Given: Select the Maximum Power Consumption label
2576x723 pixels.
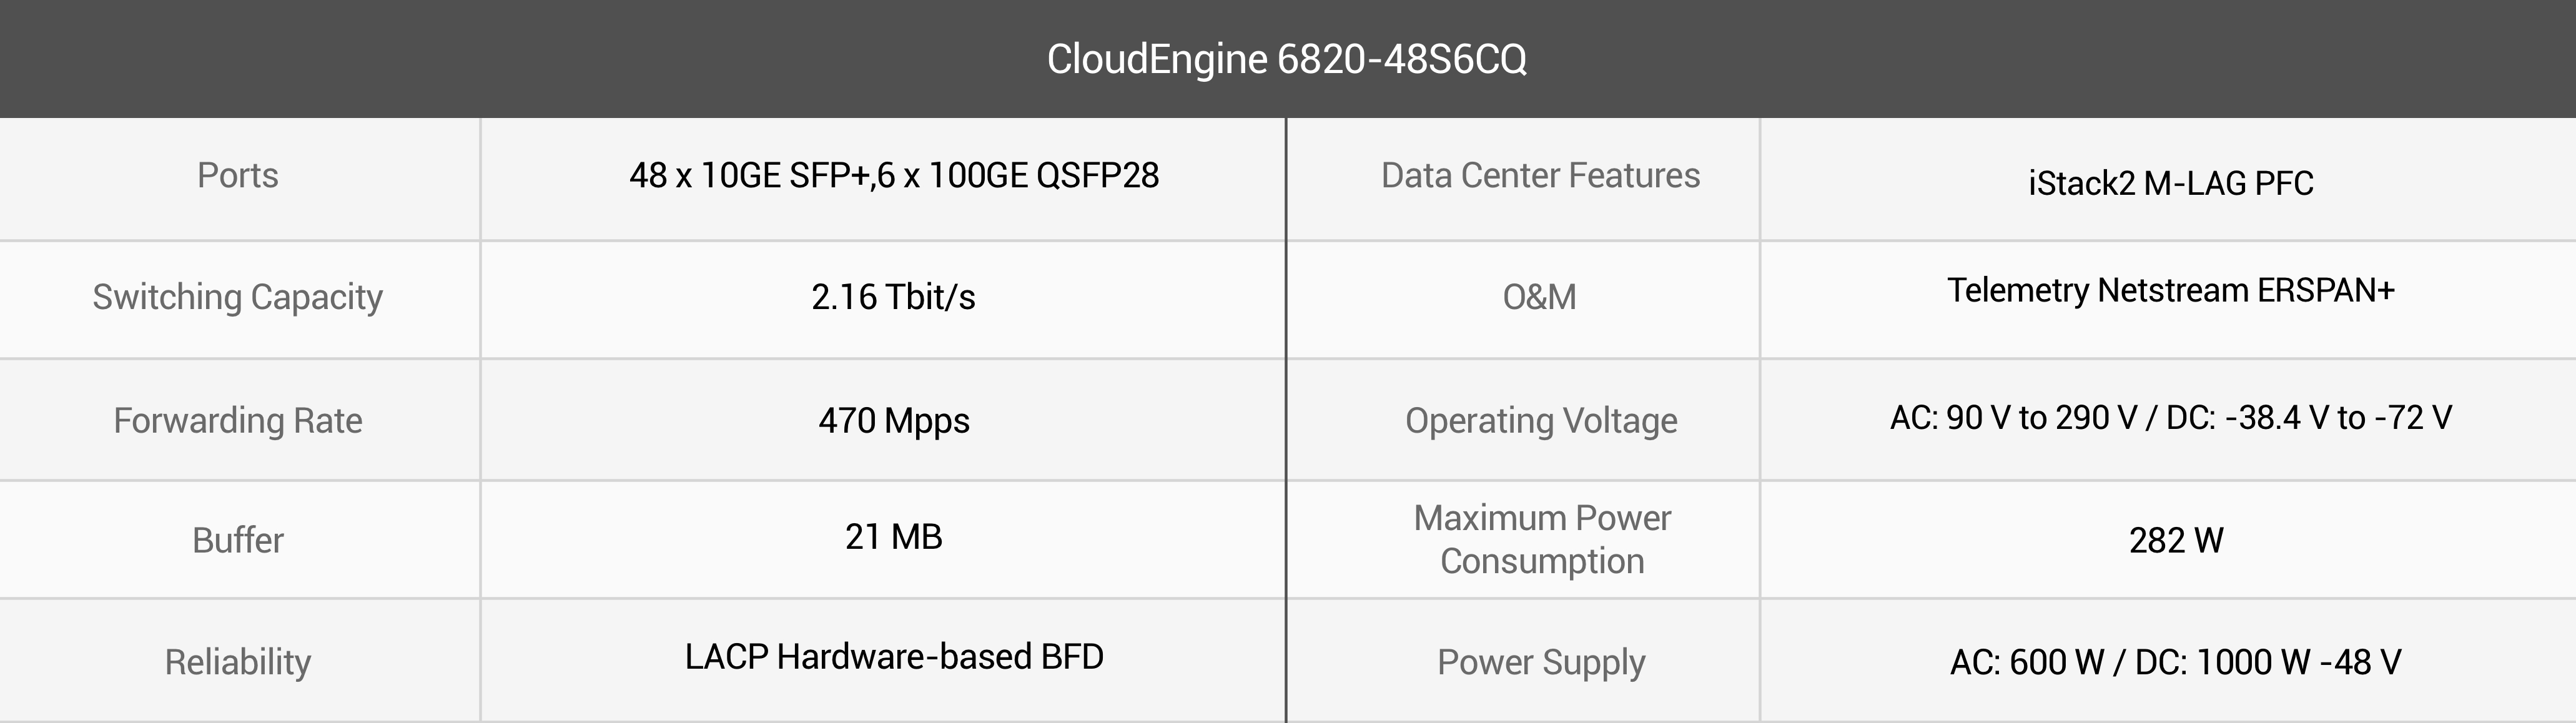Looking at the screenshot, I should pos(1542,539).
